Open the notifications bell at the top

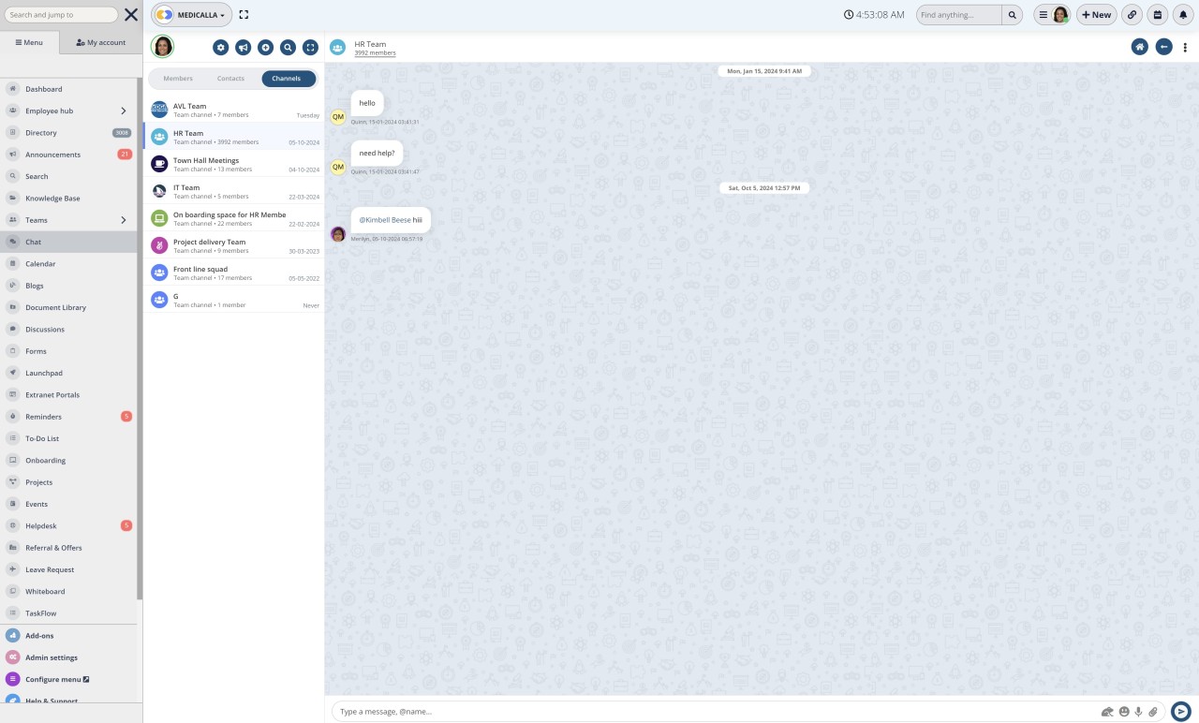1183,14
